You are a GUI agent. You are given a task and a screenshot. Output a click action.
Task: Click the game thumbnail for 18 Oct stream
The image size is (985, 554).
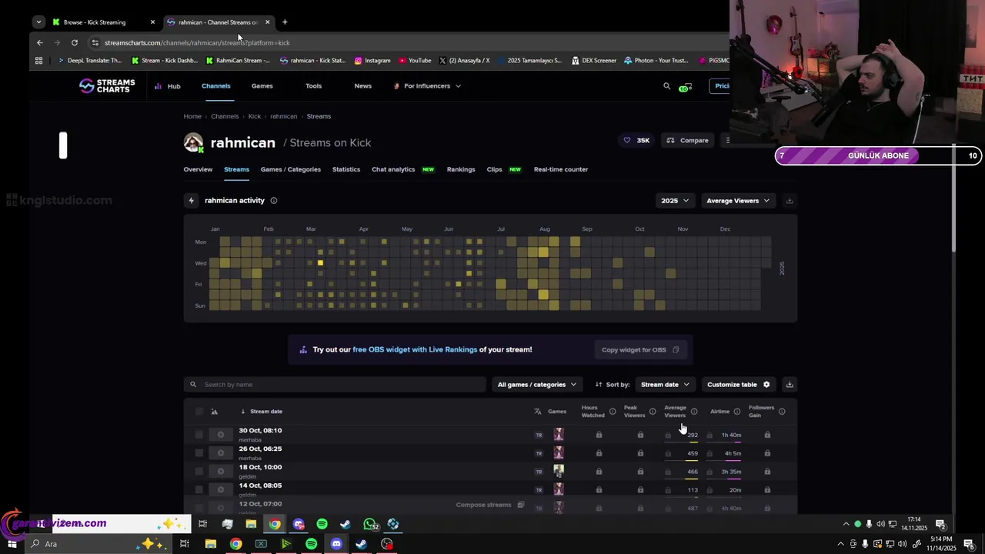tap(559, 471)
